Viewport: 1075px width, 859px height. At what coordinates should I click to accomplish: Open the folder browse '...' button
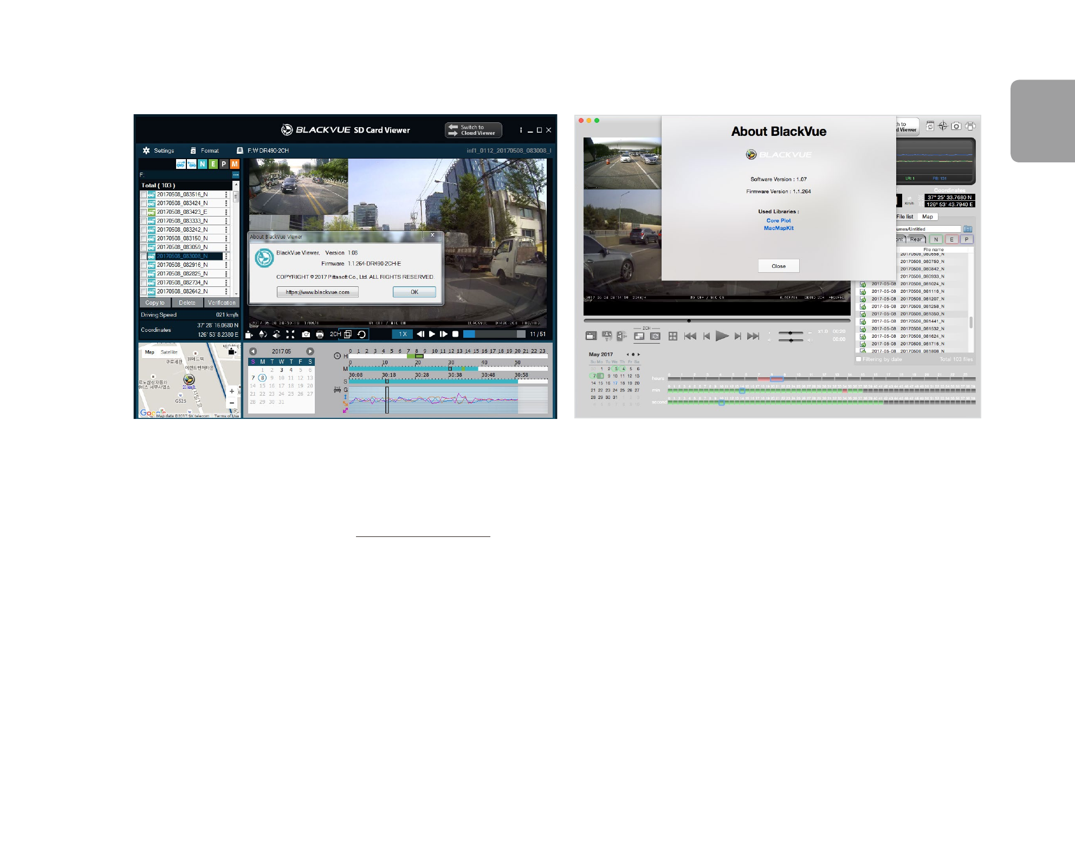pyautogui.click(x=236, y=175)
